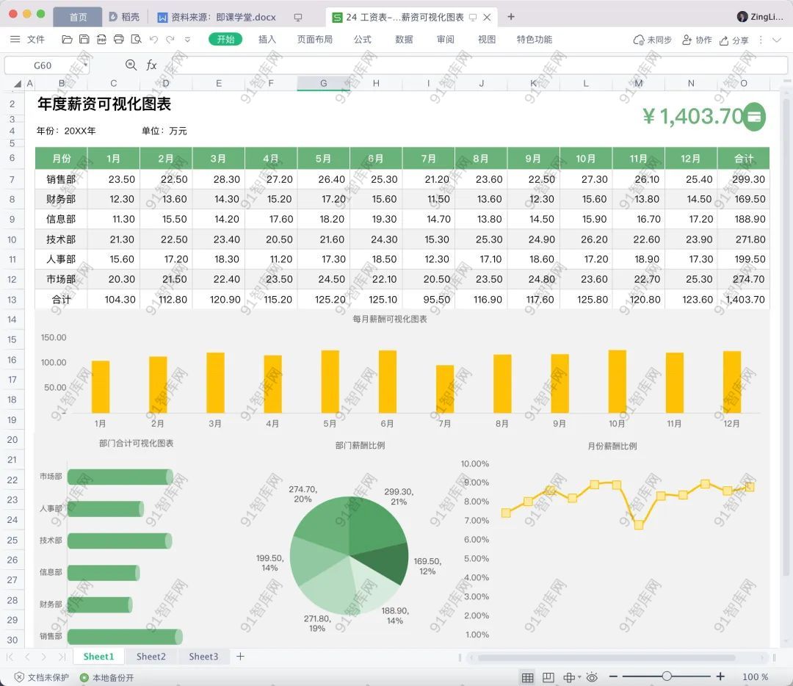Click the fx insert function icon
This screenshot has width=793, height=686.
[151, 65]
